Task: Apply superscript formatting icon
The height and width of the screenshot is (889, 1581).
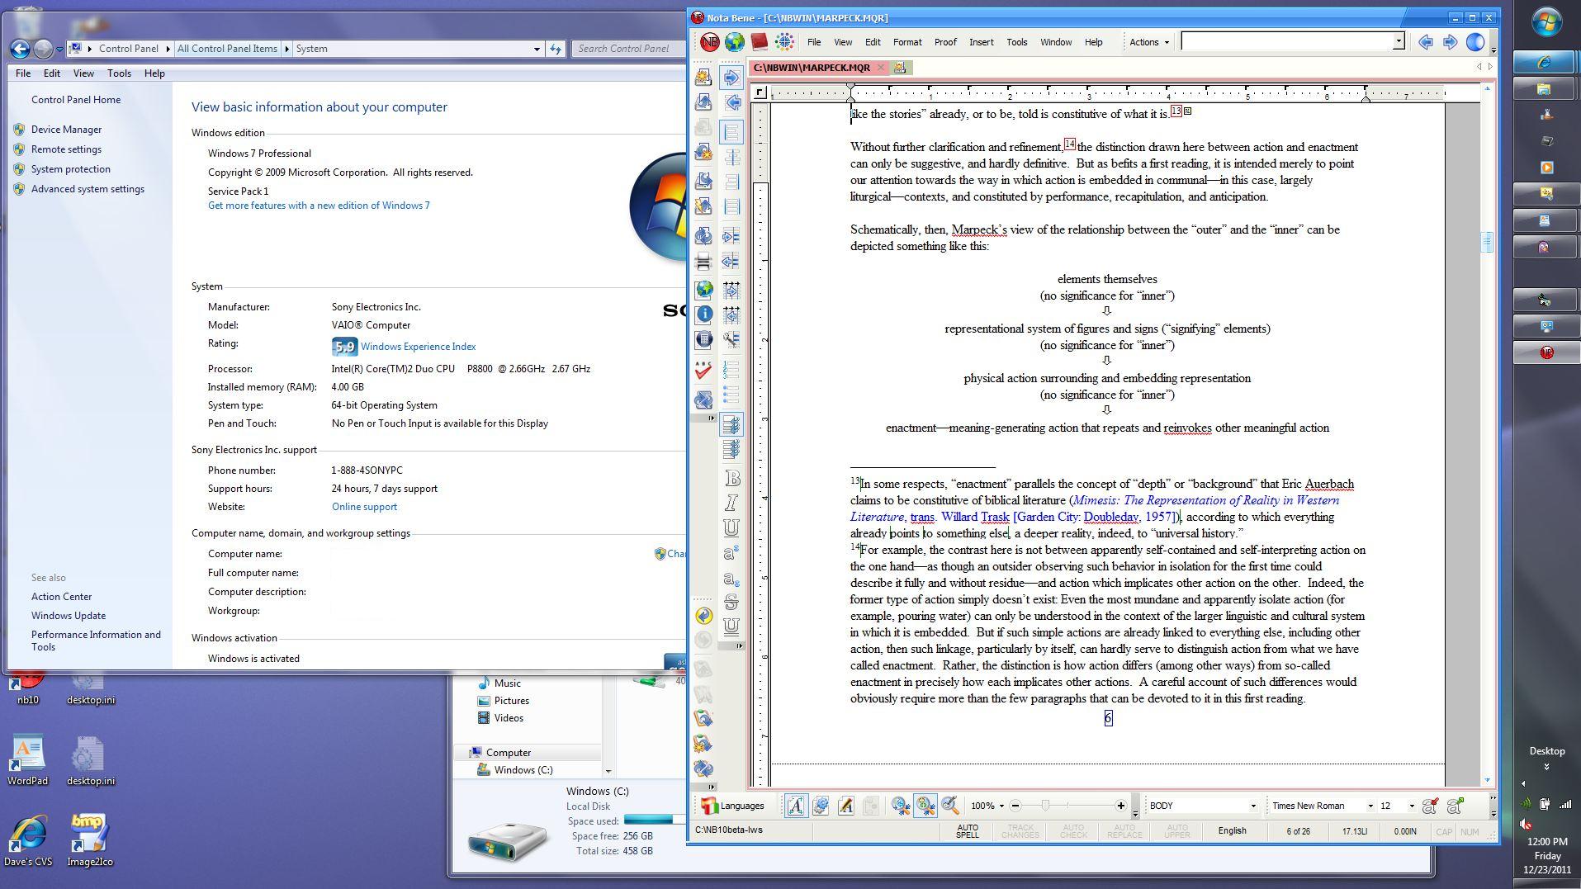Action: coord(731,552)
